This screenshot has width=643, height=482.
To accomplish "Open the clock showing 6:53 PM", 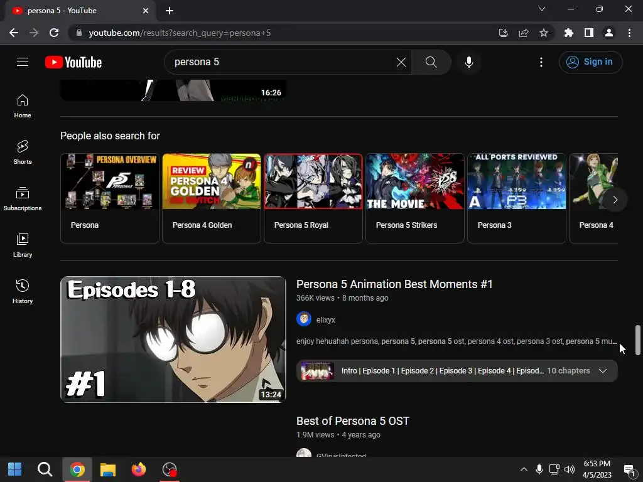I will [597, 469].
